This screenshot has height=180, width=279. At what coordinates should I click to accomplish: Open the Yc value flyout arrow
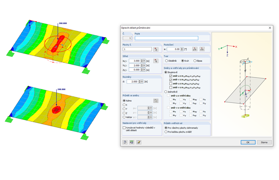point(144,65)
